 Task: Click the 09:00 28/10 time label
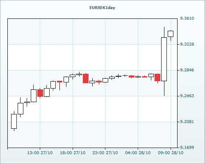[x=171, y=153]
